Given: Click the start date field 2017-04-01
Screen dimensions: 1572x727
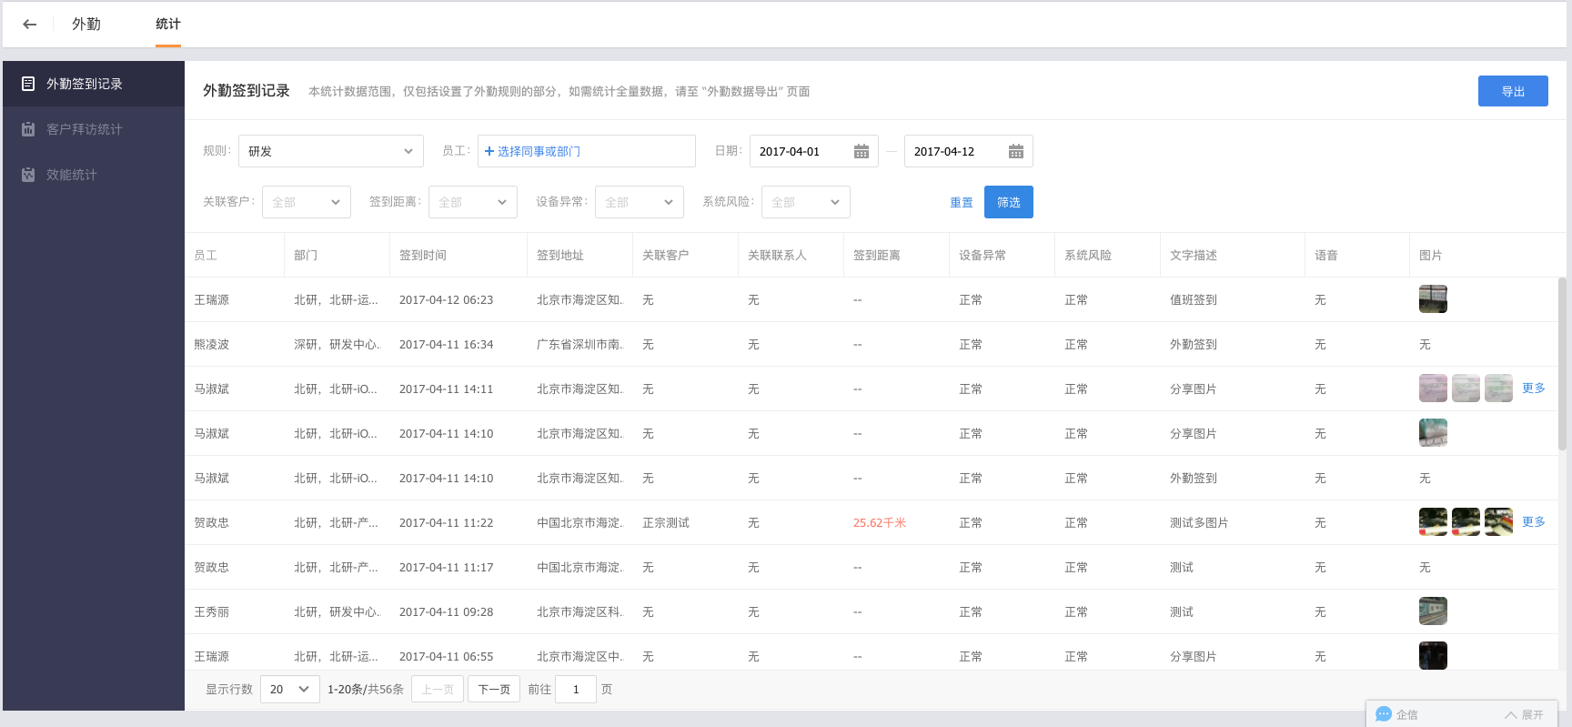Looking at the screenshot, I should [x=814, y=151].
